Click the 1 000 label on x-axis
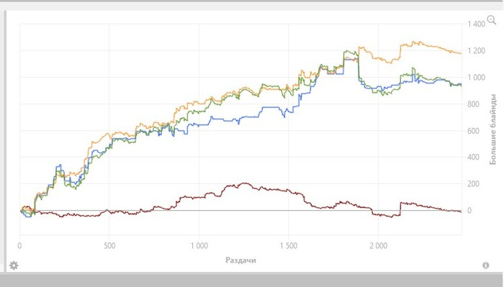 (199, 246)
